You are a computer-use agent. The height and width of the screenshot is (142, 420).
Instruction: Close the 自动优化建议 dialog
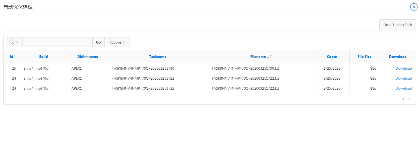414,7
